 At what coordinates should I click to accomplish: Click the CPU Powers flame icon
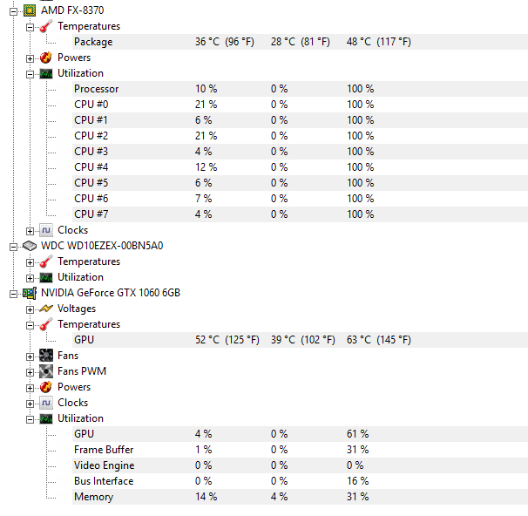pyautogui.click(x=46, y=58)
